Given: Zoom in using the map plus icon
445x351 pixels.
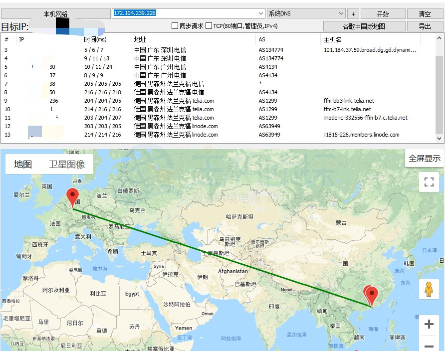Looking at the screenshot, I should (429, 325).
